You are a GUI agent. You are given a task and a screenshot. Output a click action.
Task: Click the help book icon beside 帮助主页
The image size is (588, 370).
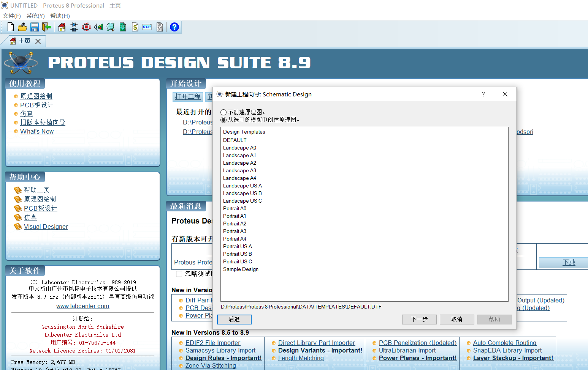18,190
